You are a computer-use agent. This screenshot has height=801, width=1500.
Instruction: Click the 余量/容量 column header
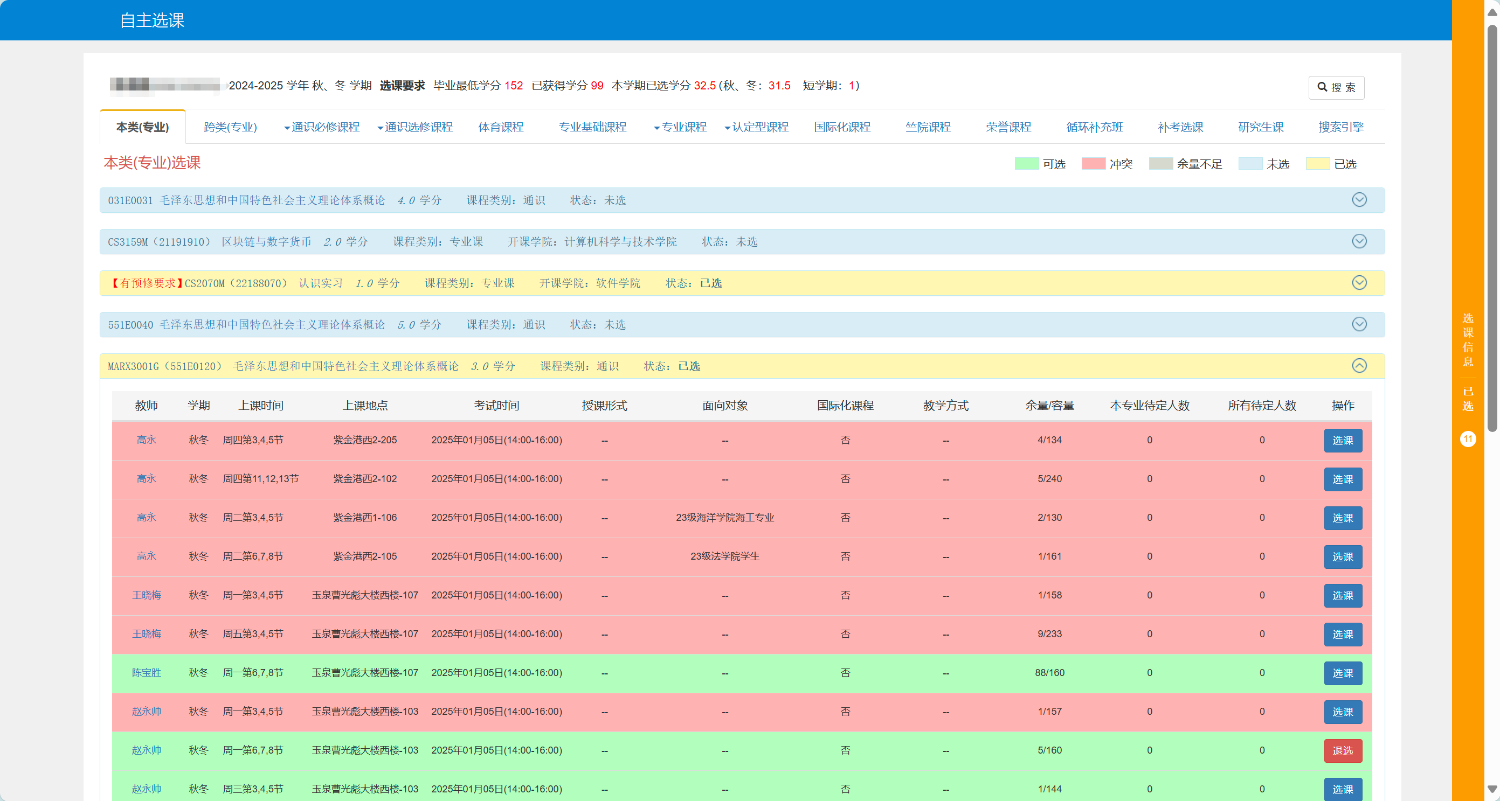click(1049, 406)
